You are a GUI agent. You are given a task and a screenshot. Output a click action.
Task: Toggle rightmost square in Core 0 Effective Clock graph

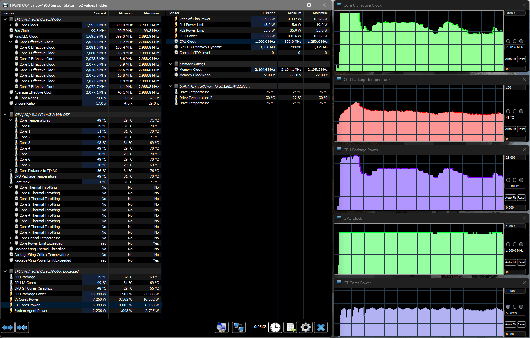pyautogui.click(x=521, y=41)
